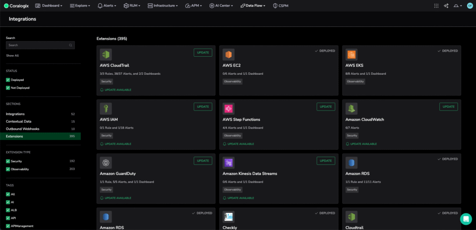Click bell icon on AWS IAM update notice
The height and width of the screenshot is (230, 476).
tap(102, 144)
